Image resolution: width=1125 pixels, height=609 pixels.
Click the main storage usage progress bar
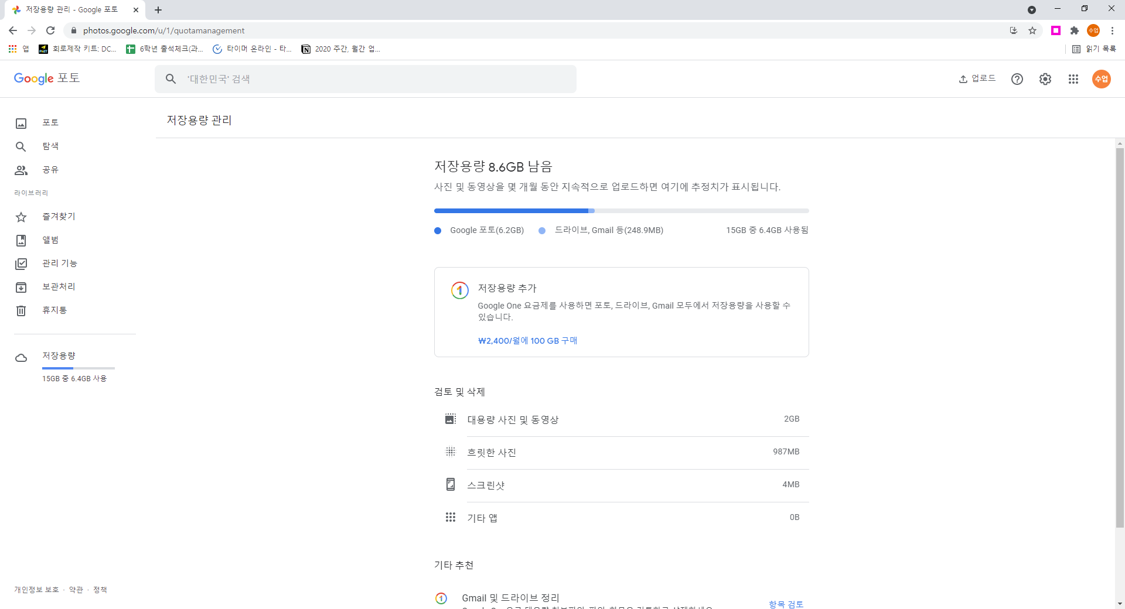621,211
